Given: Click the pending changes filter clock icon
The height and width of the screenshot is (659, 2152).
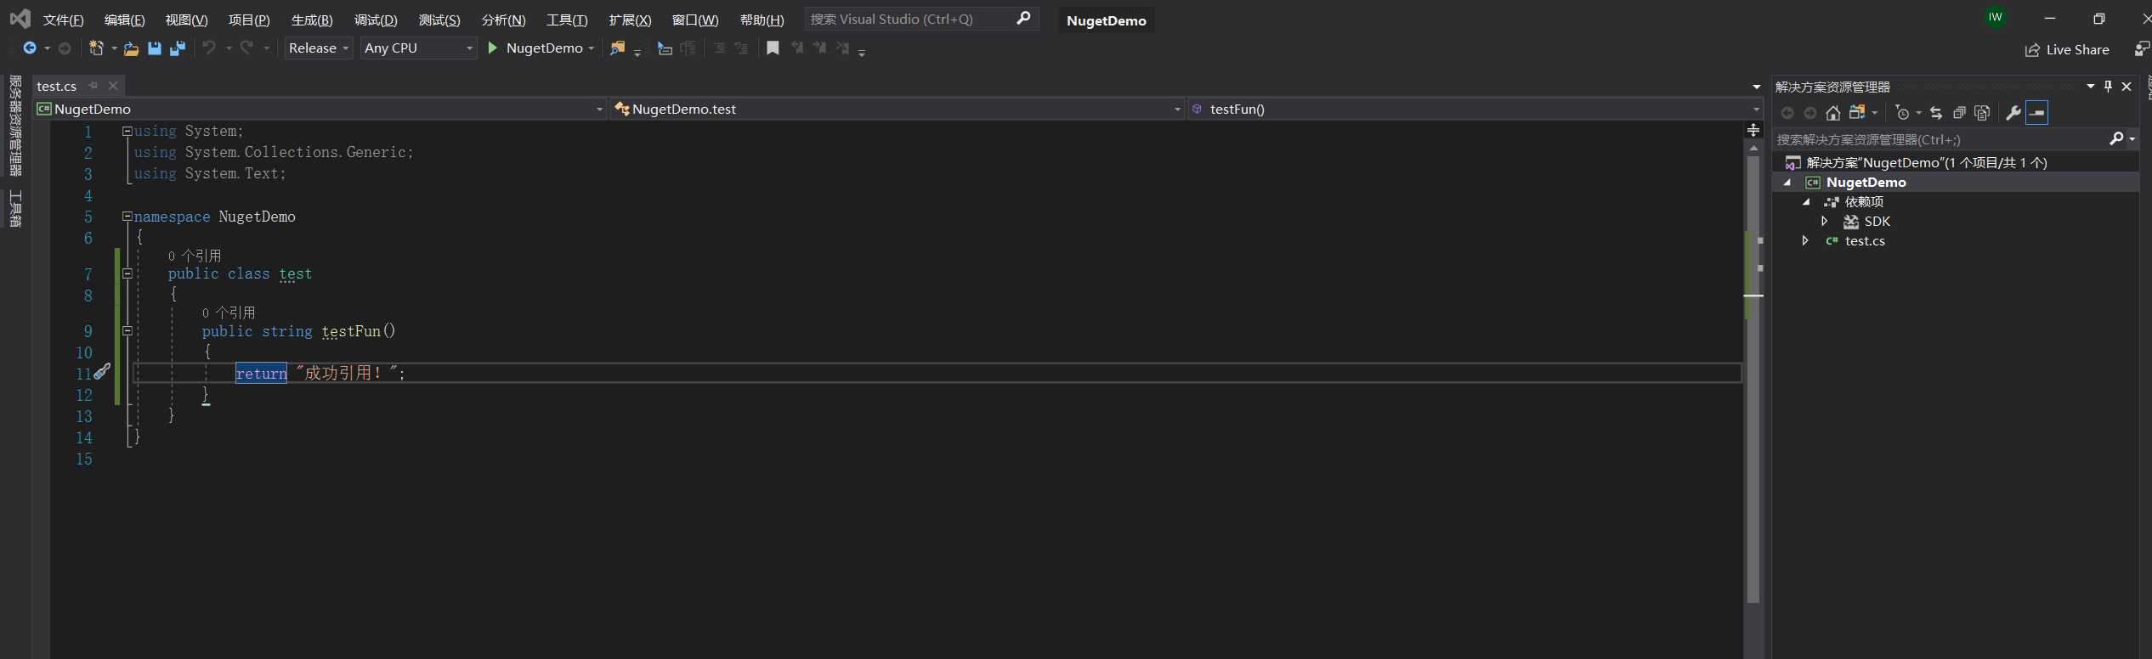Looking at the screenshot, I should pos(1903,113).
